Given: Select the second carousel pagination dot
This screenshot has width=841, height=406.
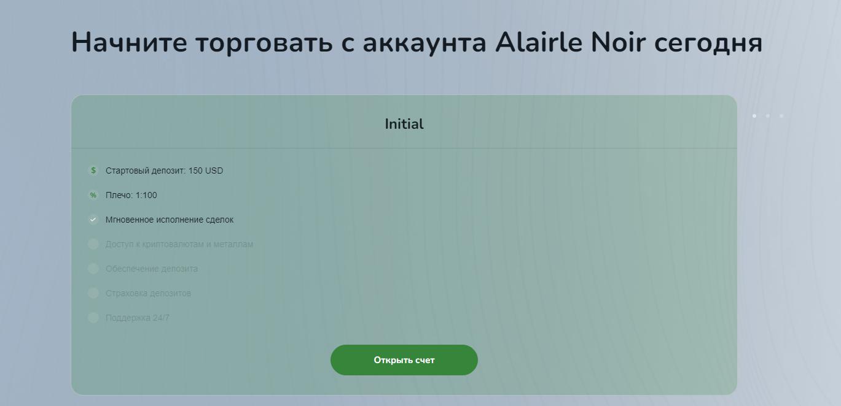Looking at the screenshot, I should pyautogui.click(x=768, y=116).
